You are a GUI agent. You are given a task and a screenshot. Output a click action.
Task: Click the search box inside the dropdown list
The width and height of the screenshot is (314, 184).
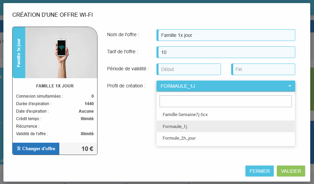pyautogui.click(x=226, y=101)
